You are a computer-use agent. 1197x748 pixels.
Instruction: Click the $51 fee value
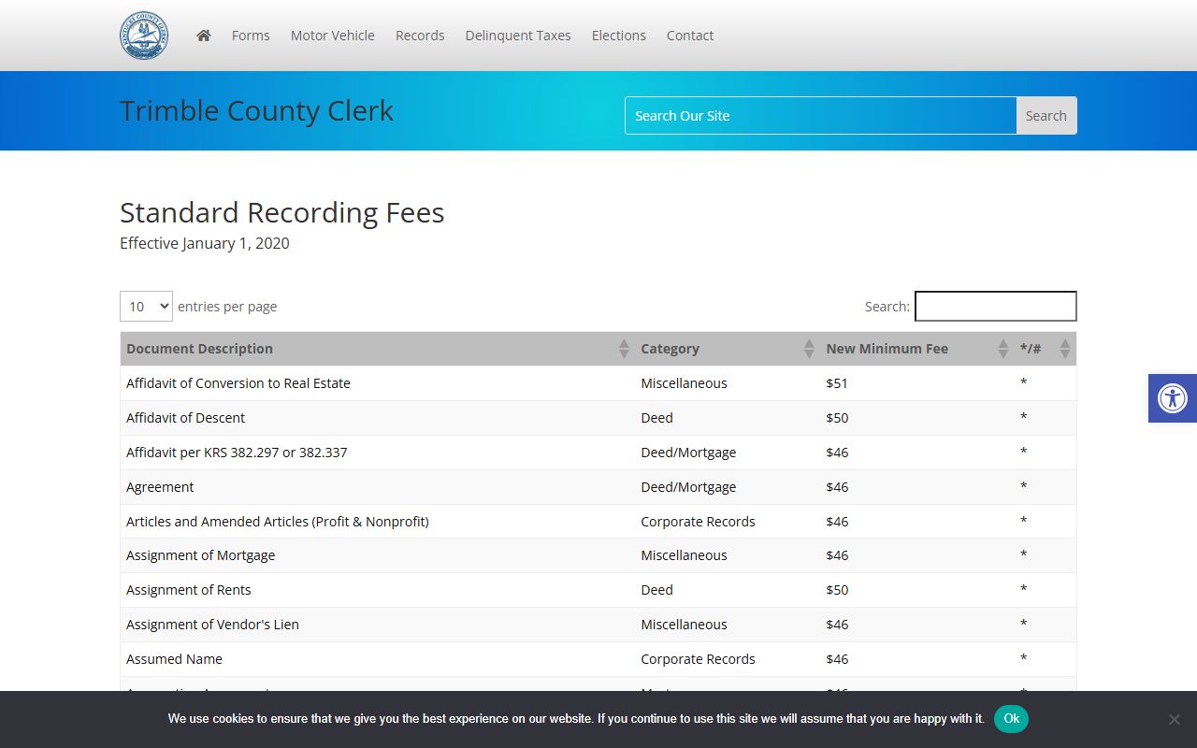click(837, 383)
